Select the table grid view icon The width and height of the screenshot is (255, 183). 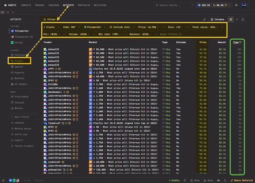(231, 19)
